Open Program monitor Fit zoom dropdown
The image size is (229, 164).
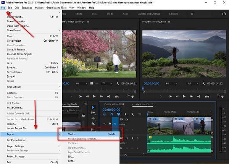click(171, 83)
